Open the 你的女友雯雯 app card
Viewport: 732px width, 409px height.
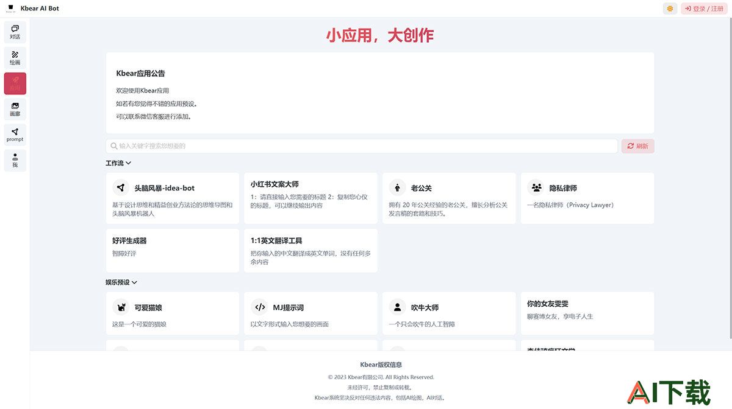(x=587, y=313)
